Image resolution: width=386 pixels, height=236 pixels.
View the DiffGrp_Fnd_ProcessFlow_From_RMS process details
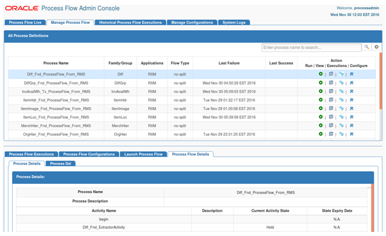click(x=331, y=83)
